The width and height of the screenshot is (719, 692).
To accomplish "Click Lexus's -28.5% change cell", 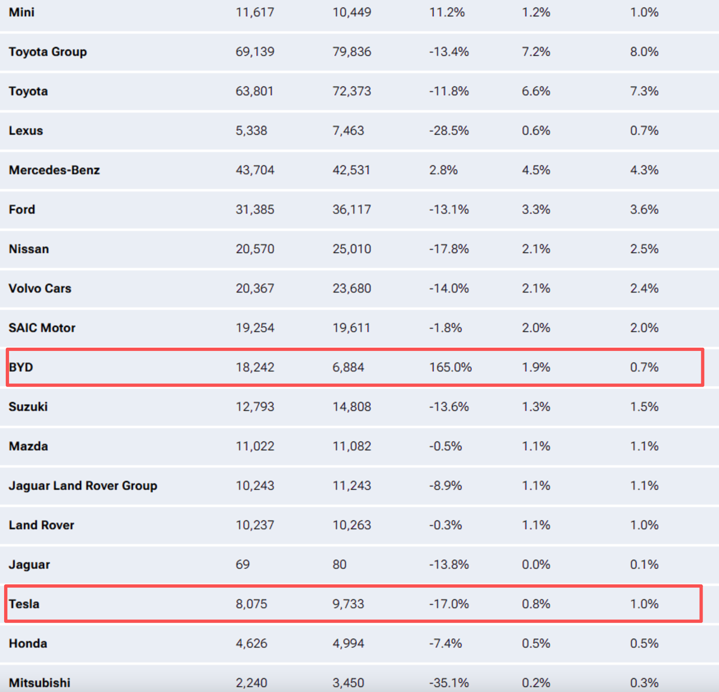I will (x=449, y=131).
